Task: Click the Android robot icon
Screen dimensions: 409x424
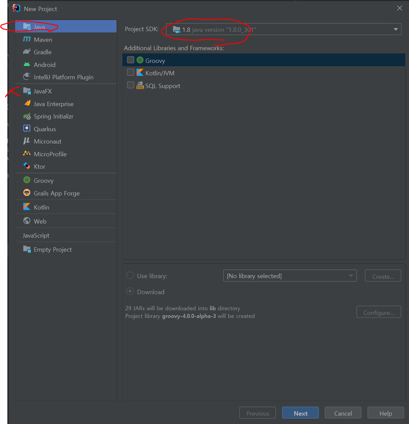Action: (27, 64)
